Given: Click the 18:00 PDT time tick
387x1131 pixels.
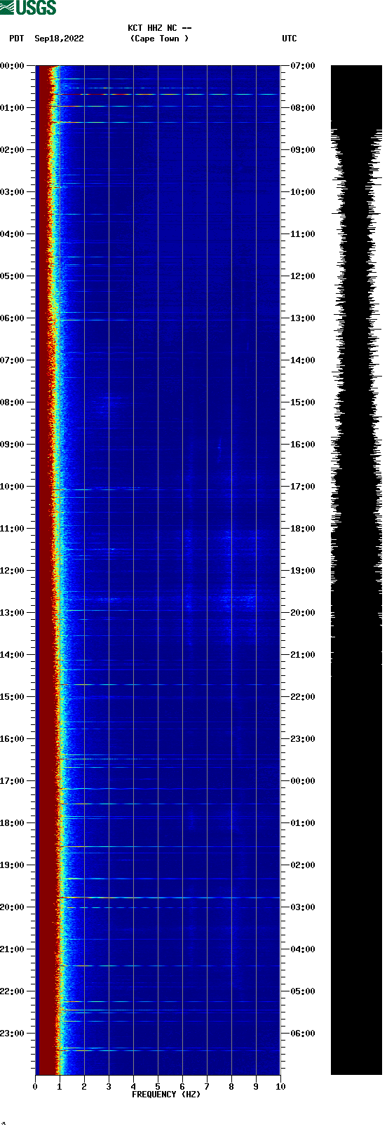Looking at the screenshot, I should pyautogui.click(x=12, y=823).
